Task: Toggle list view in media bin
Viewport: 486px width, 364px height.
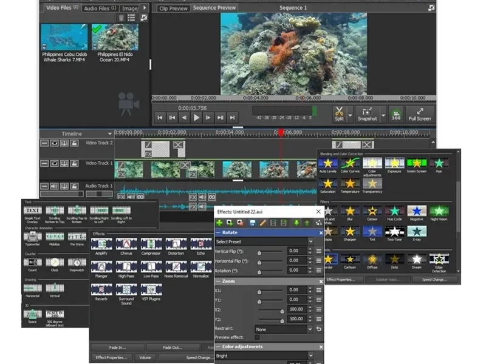Action: pyautogui.click(x=131, y=18)
